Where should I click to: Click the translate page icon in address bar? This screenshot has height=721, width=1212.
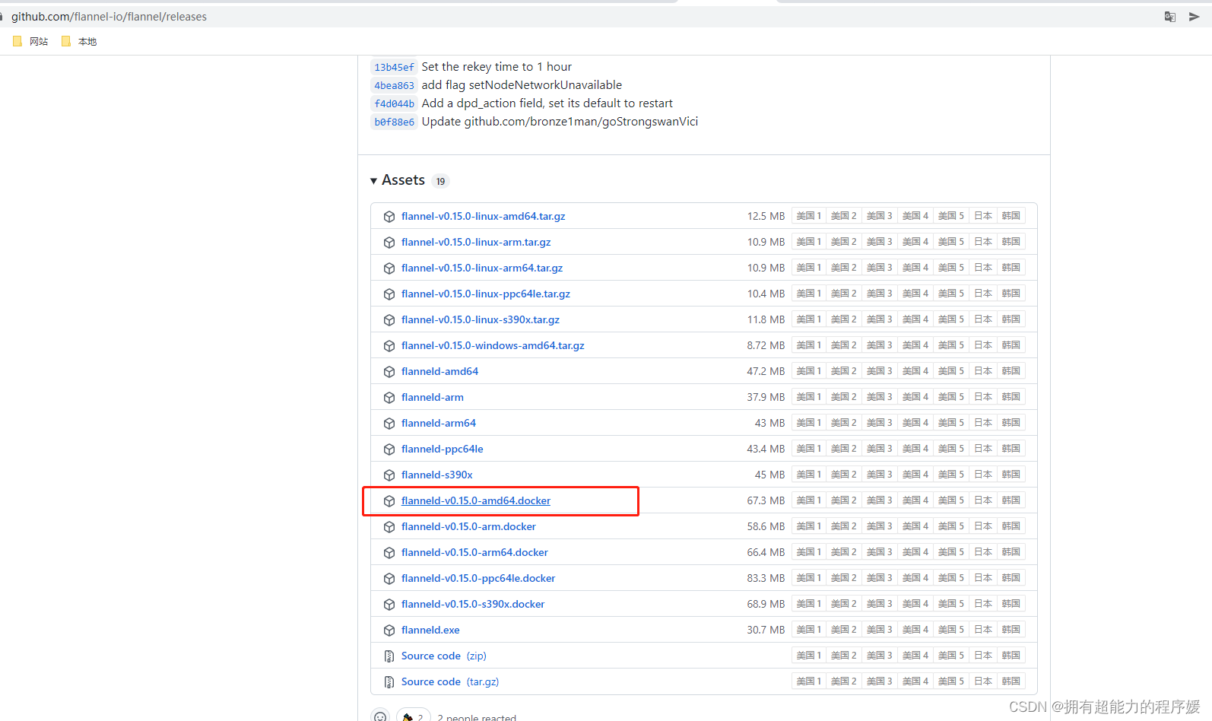point(1170,17)
